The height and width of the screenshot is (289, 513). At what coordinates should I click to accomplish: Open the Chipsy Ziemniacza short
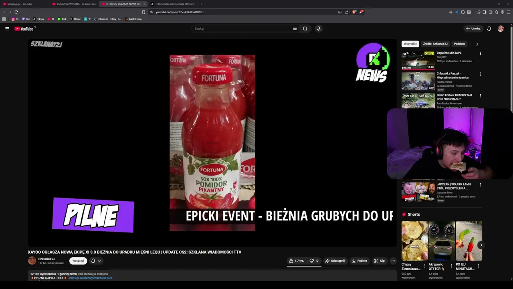(414, 241)
